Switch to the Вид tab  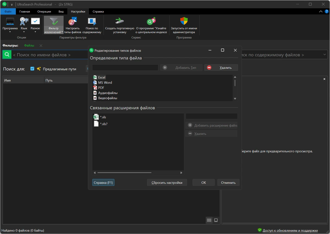61,12
